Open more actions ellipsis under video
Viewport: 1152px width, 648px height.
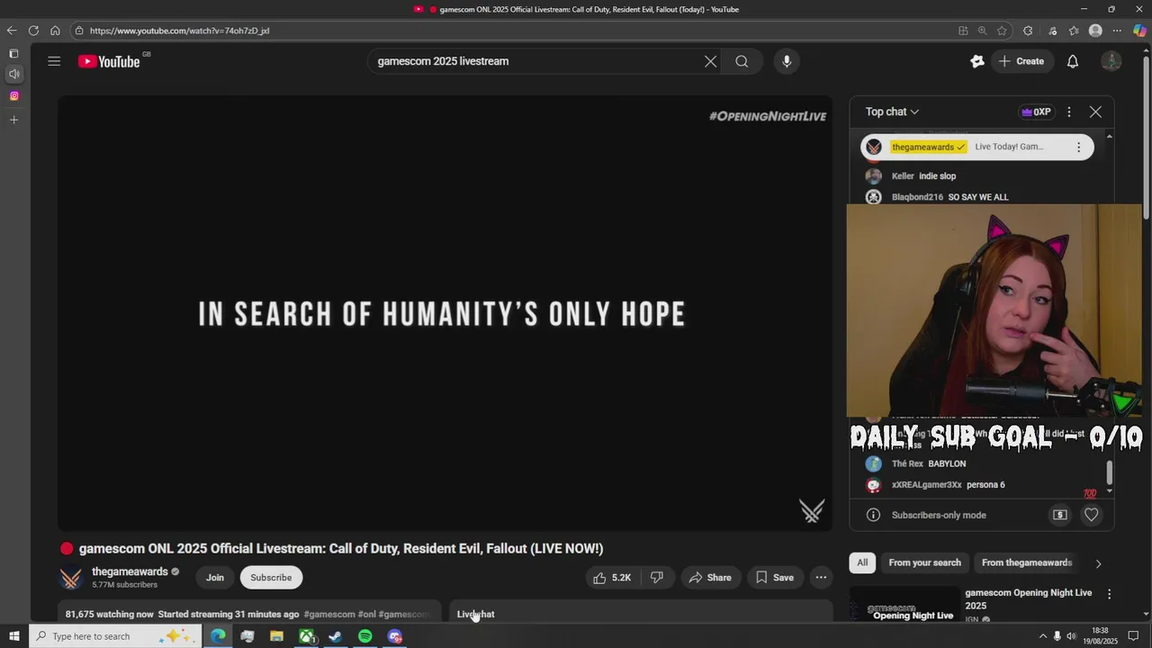pos(821,578)
